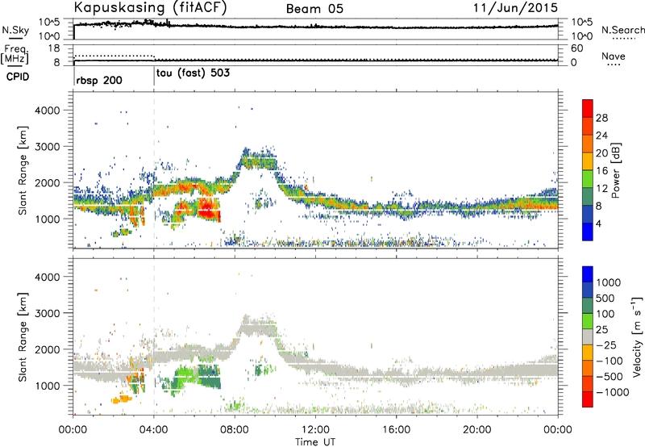Click the "2000" tick in power panel
The height and width of the screenshot is (447, 645).
point(47,182)
